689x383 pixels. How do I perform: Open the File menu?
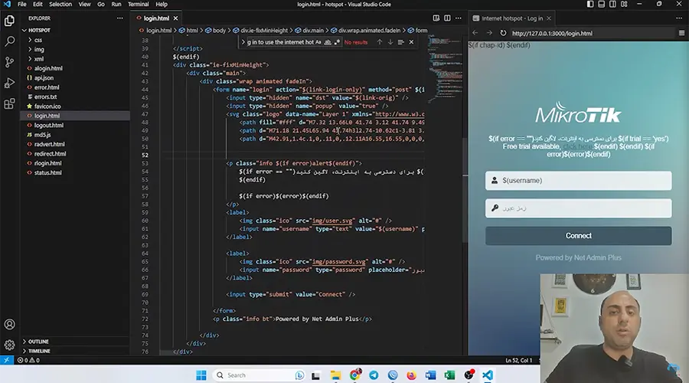pyautogui.click(x=22, y=4)
